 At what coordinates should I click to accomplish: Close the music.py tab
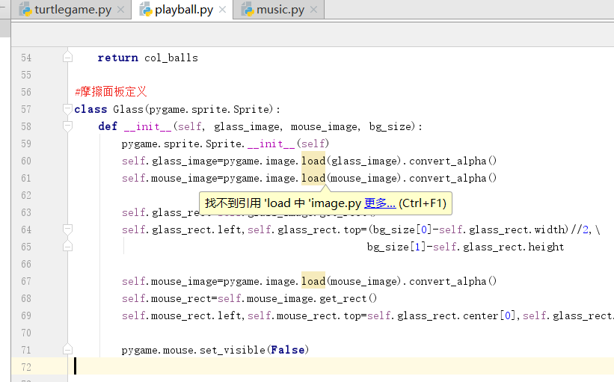click(313, 10)
